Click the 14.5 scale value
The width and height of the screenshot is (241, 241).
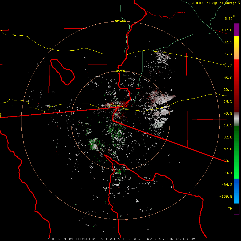click(228, 101)
